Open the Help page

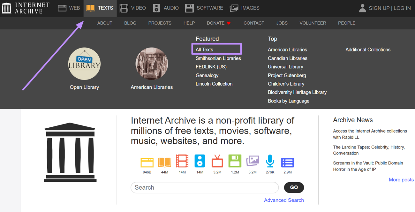189,23
